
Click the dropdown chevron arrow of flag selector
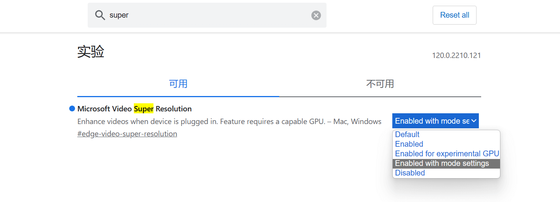pyautogui.click(x=474, y=121)
